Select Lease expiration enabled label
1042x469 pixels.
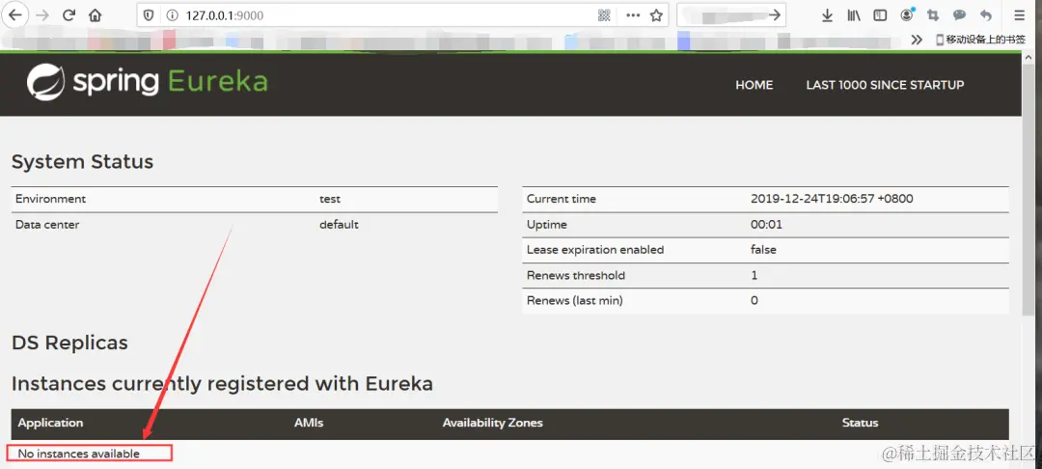595,250
